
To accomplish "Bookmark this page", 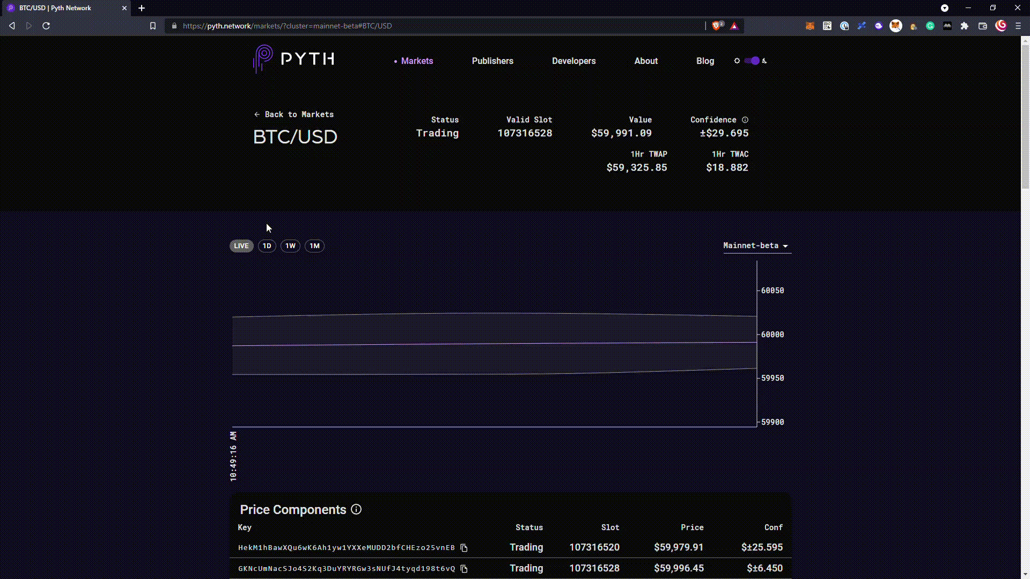I will tap(153, 26).
